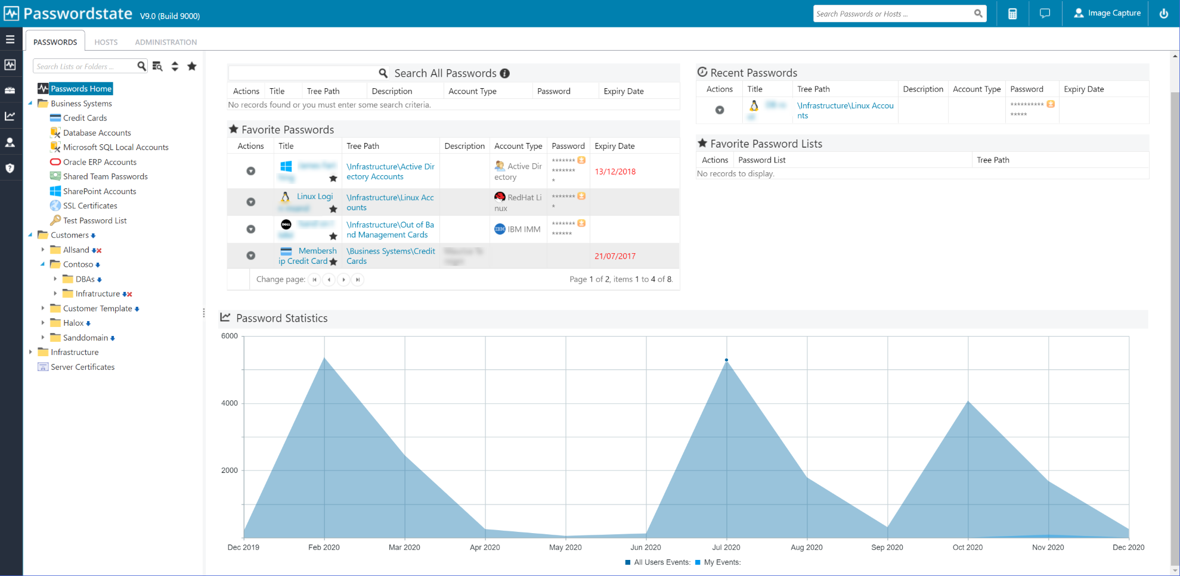The image size is (1180, 576).
Task: Click the advanced list search icon
Action: (x=157, y=66)
